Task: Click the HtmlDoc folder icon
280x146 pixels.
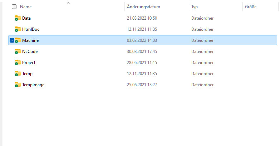Action: [18, 29]
